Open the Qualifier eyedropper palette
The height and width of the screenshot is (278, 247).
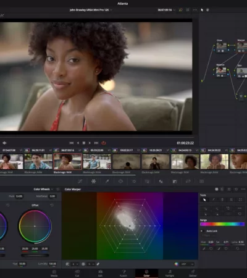(x=107, y=181)
